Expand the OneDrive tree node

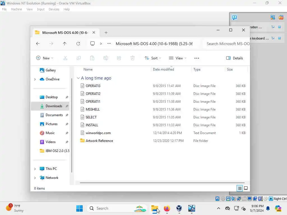(35, 79)
